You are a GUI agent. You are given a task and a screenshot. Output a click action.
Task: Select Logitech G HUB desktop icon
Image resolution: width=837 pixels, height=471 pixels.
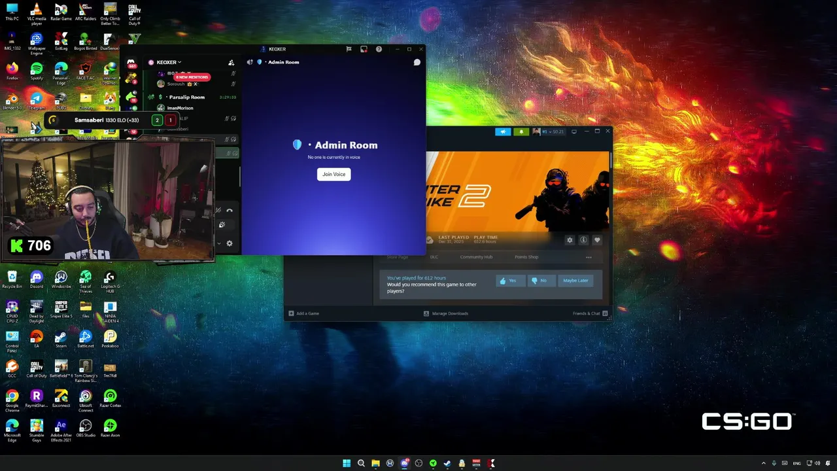[x=110, y=282]
